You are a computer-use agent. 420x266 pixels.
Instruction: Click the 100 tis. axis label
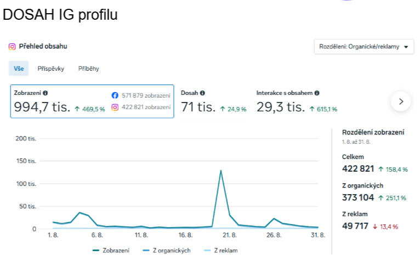point(26,184)
